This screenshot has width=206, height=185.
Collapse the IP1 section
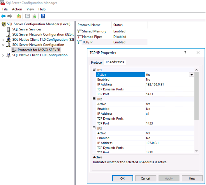(x=94, y=70)
